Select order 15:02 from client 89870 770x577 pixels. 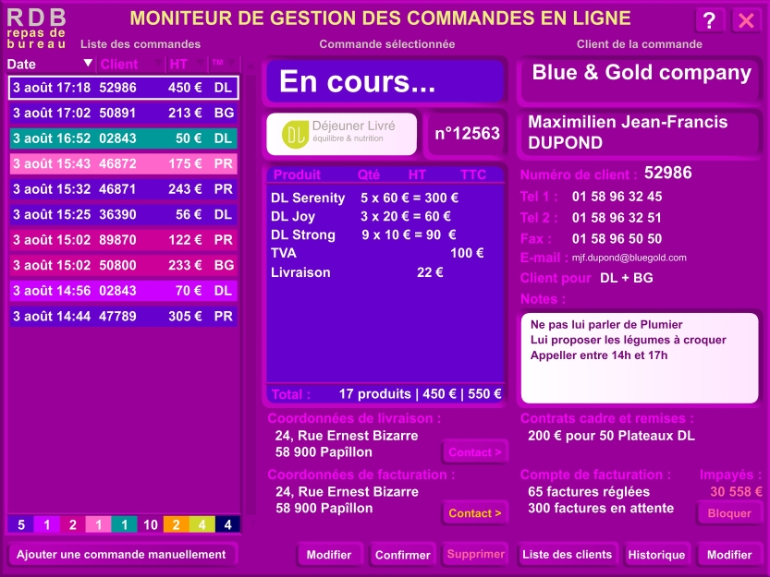tap(124, 240)
